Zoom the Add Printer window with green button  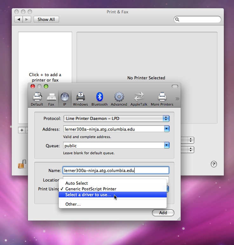[46, 86]
